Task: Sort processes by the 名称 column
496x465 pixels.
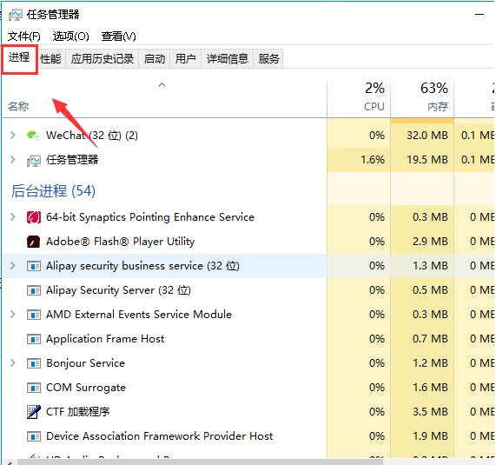Action: (18, 107)
